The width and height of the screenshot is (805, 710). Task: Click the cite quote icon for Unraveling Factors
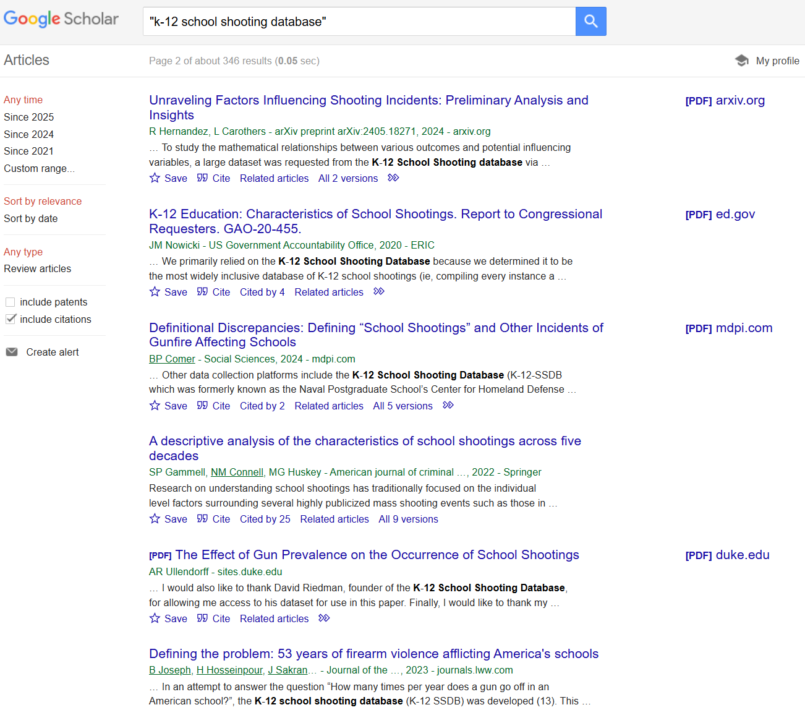pos(202,178)
